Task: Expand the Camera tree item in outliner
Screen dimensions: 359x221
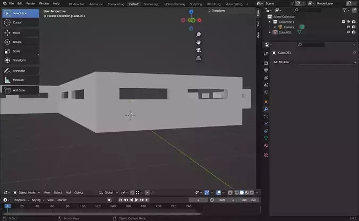Action: pos(275,27)
